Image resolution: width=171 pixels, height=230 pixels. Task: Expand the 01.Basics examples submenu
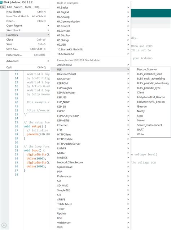pyautogui.click(x=90, y=8)
